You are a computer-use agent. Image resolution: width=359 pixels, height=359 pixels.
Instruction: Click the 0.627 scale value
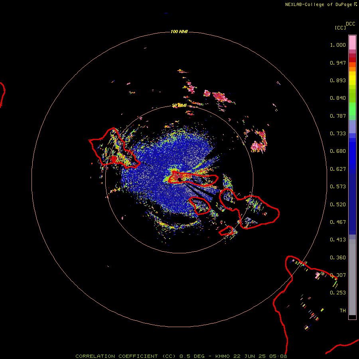[338, 169]
